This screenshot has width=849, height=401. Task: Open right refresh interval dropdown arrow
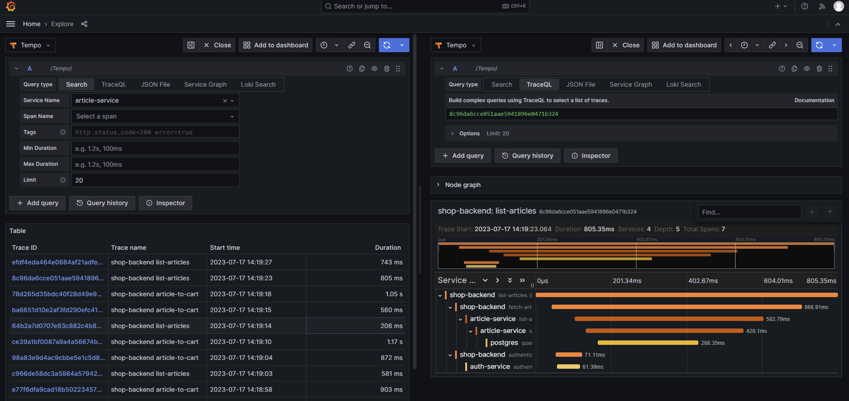[x=834, y=45]
